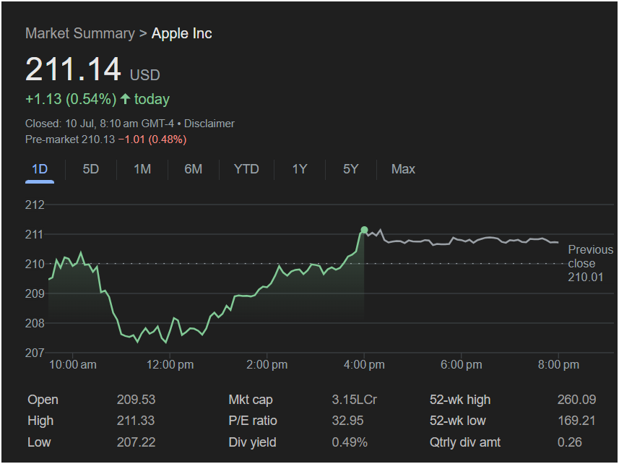The image size is (619, 464).
Task: Click the green closing price dot
Action: point(364,230)
